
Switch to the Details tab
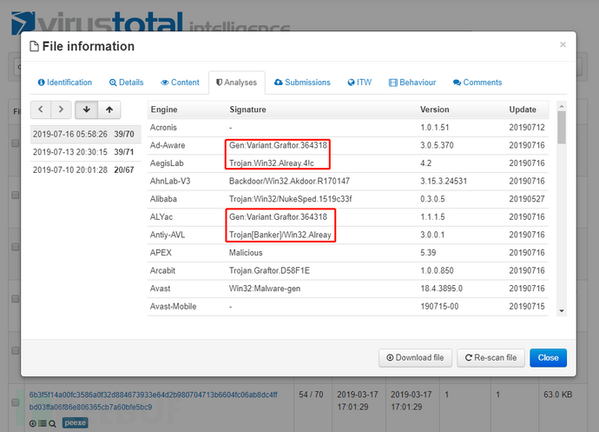[x=127, y=83]
